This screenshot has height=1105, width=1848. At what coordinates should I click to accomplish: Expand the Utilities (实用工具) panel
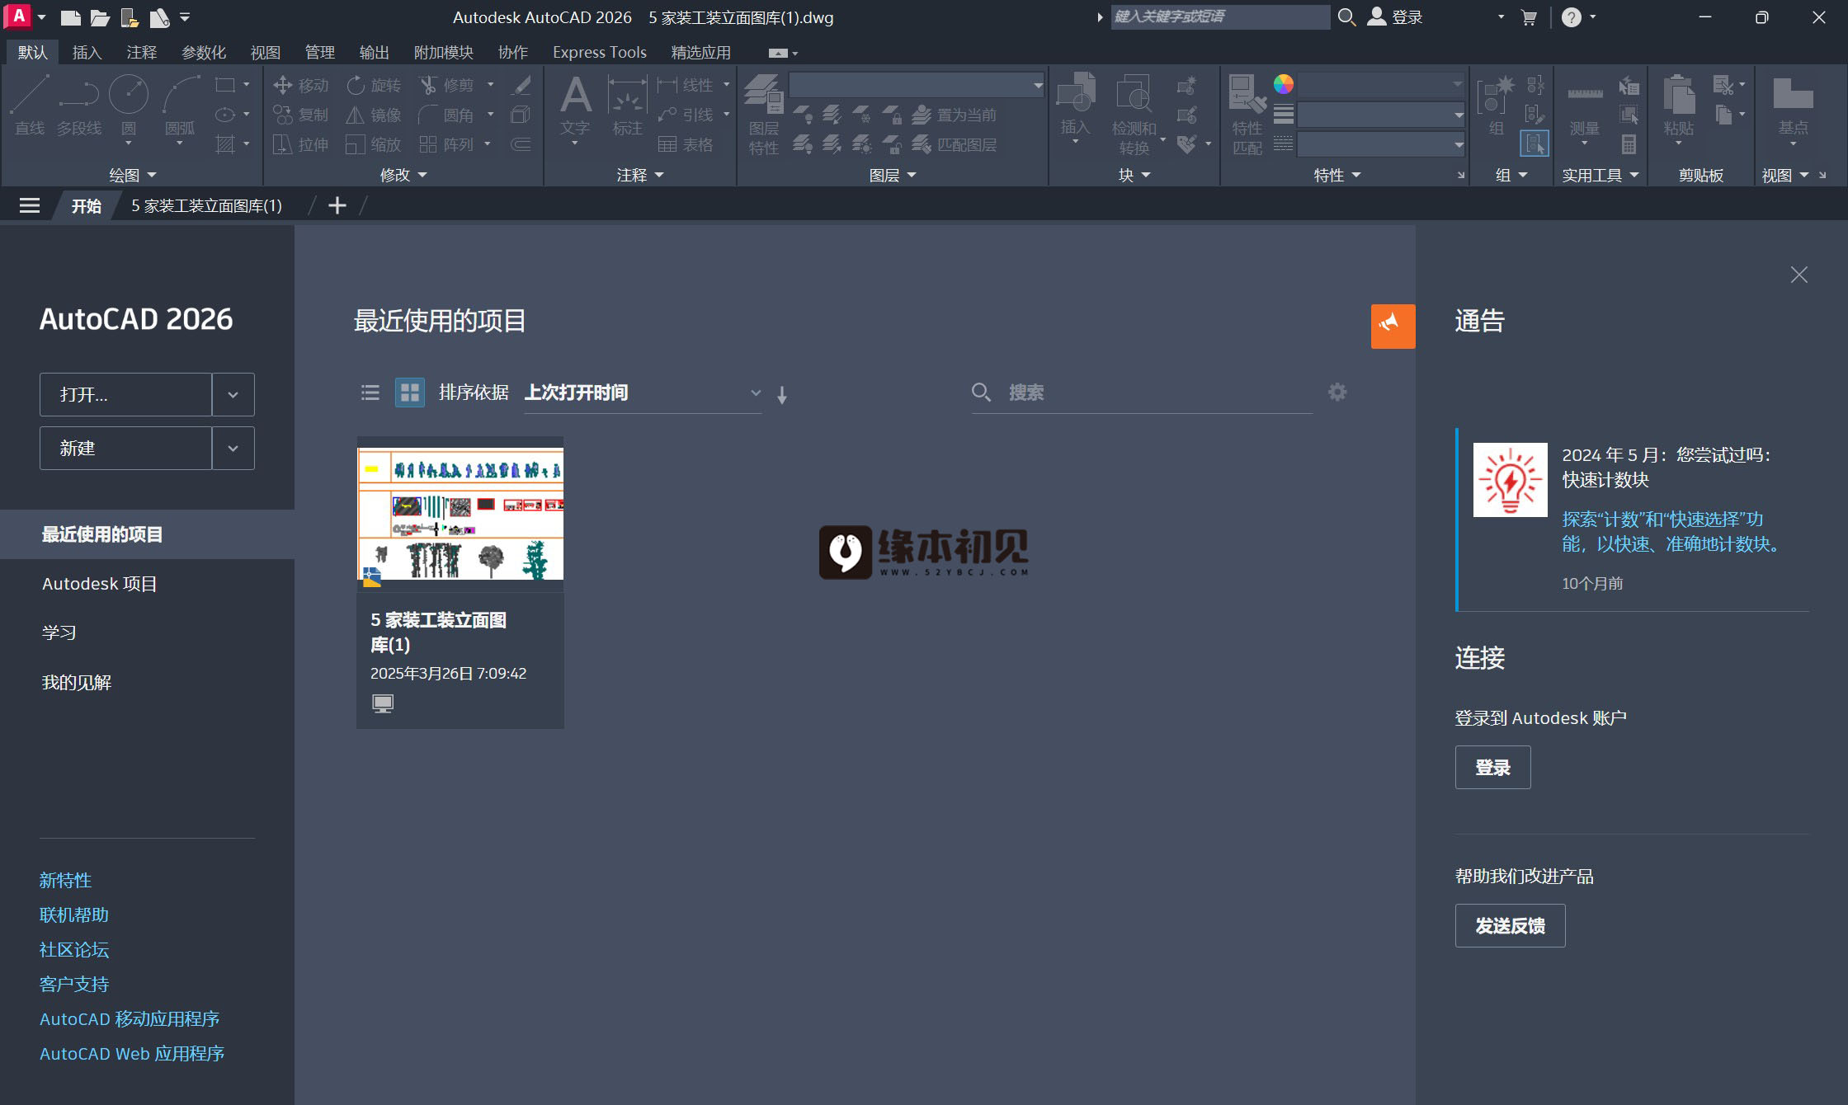click(x=1600, y=175)
